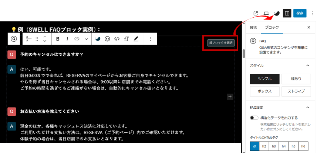Toggle italic formatting
This screenshot has height=157, width=317.
point(68,39)
